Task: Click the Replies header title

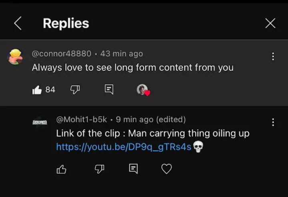Action: [x=66, y=24]
